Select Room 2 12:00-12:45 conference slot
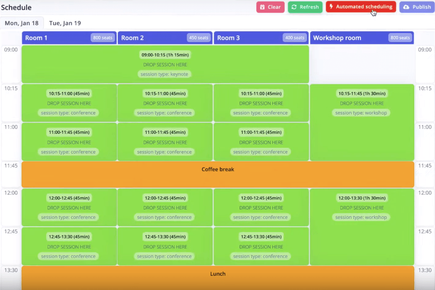The height and width of the screenshot is (290, 435). tap(165, 207)
